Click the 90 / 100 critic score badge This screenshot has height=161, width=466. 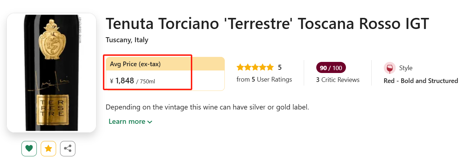[x=331, y=68]
